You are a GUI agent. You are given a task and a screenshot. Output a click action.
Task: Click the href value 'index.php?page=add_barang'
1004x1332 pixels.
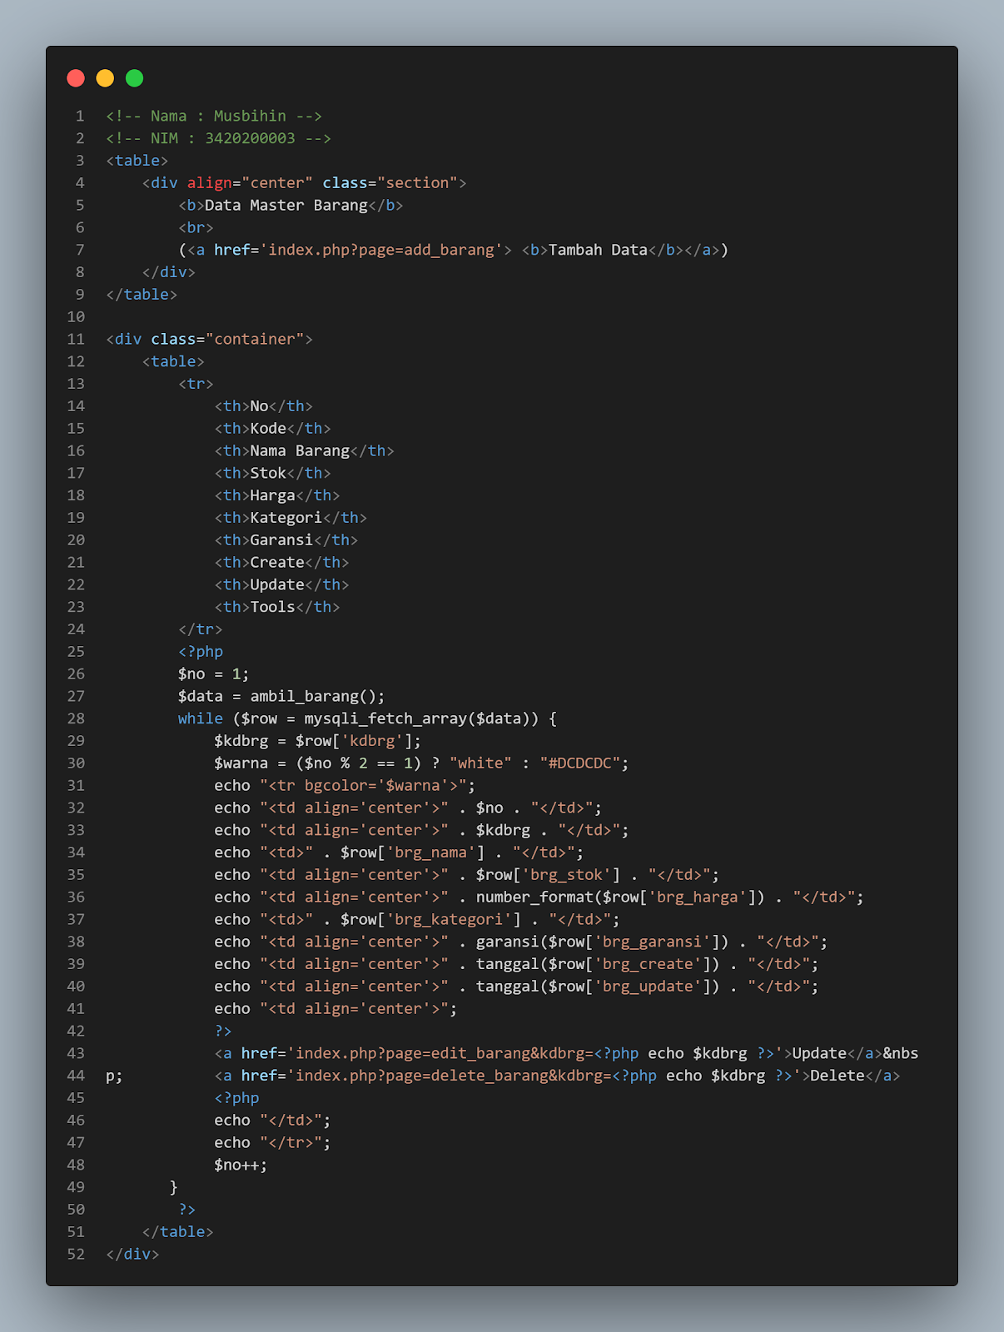pos(381,250)
